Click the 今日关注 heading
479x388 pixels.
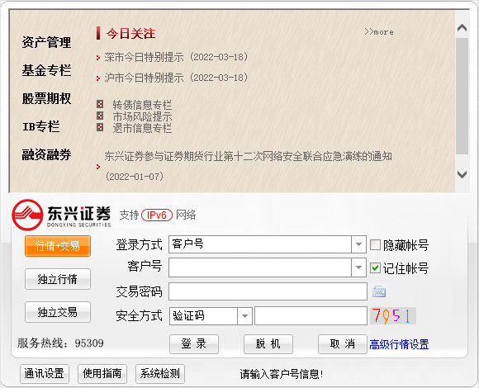(130, 33)
